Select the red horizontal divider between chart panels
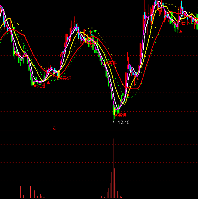Viewport: 198px width, 199px height. point(99,131)
